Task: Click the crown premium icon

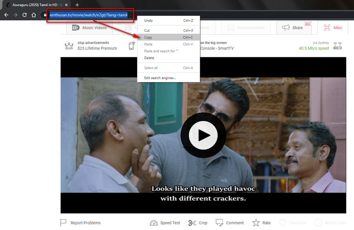Action: (x=69, y=46)
